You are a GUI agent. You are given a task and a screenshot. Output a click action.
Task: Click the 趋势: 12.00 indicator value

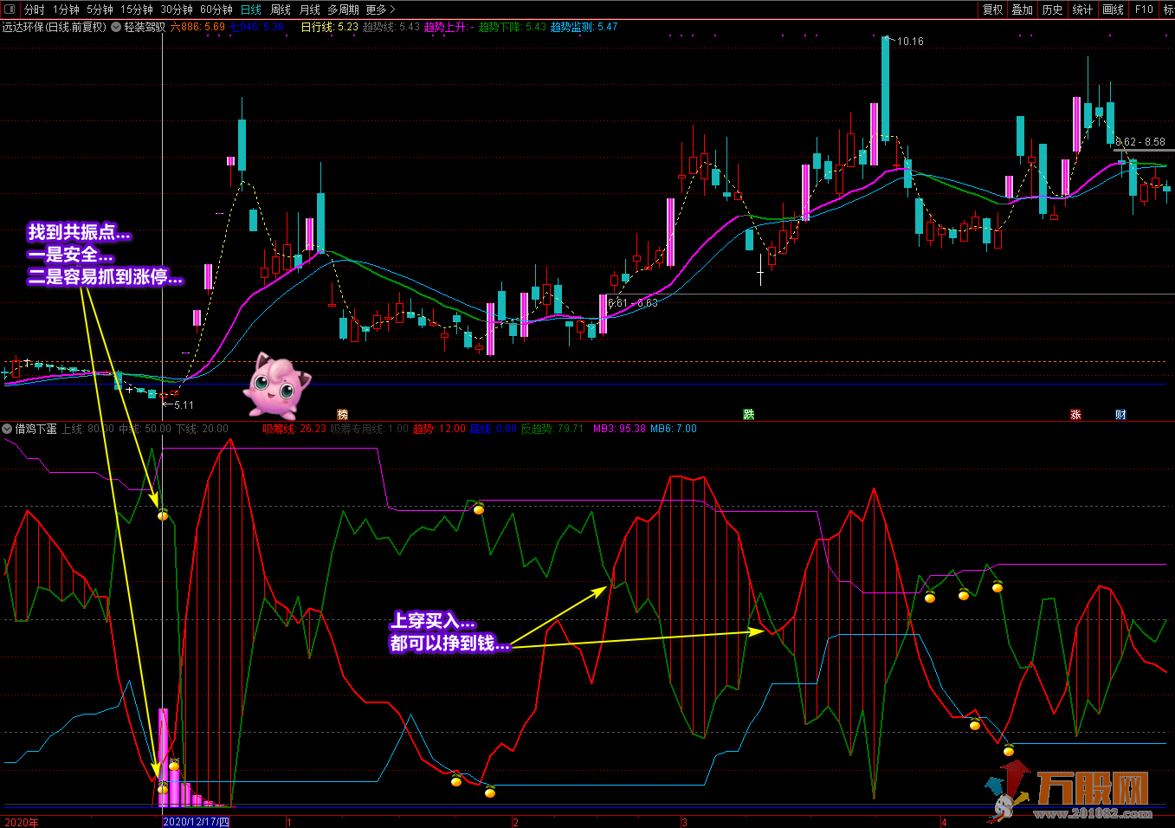pyautogui.click(x=439, y=429)
